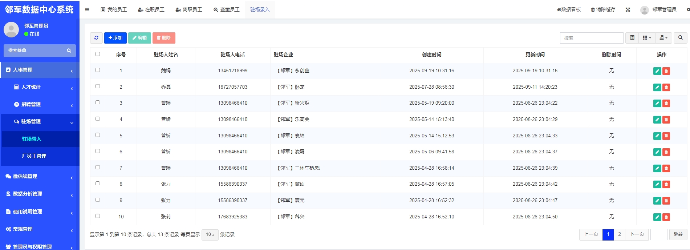Check the select-all header checkbox
Screen dimensions: 690x250
click(97, 54)
